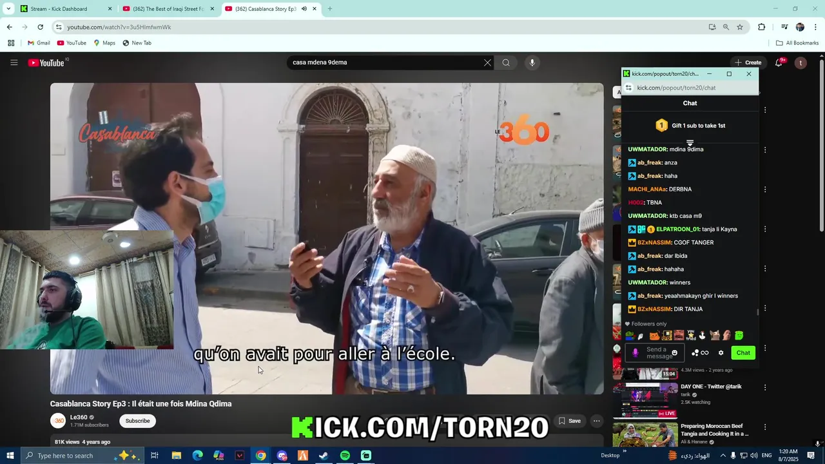Image resolution: width=825 pixels, height=464 pixels.
Task: Open Task View on the taskbar
Action: 155,456
